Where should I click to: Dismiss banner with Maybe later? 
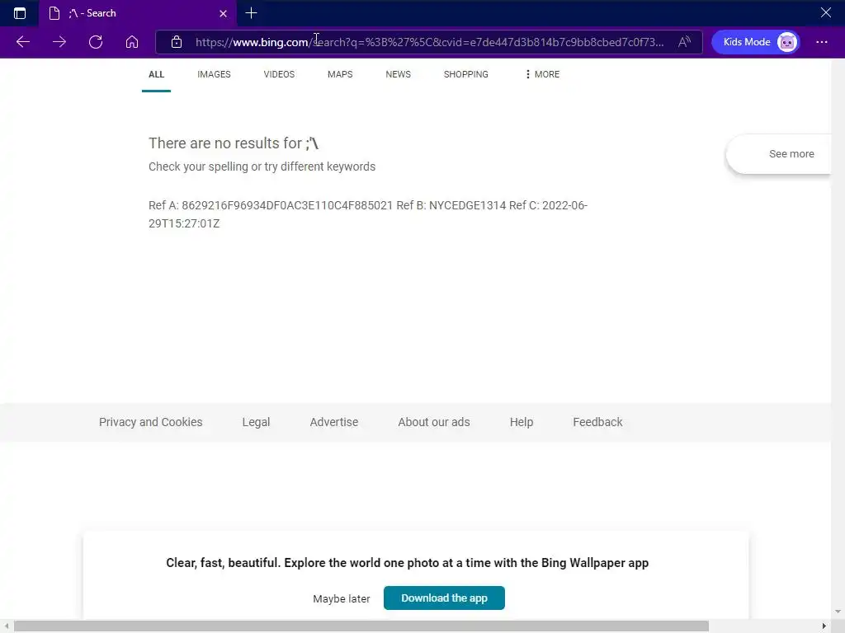coord(342,598)
